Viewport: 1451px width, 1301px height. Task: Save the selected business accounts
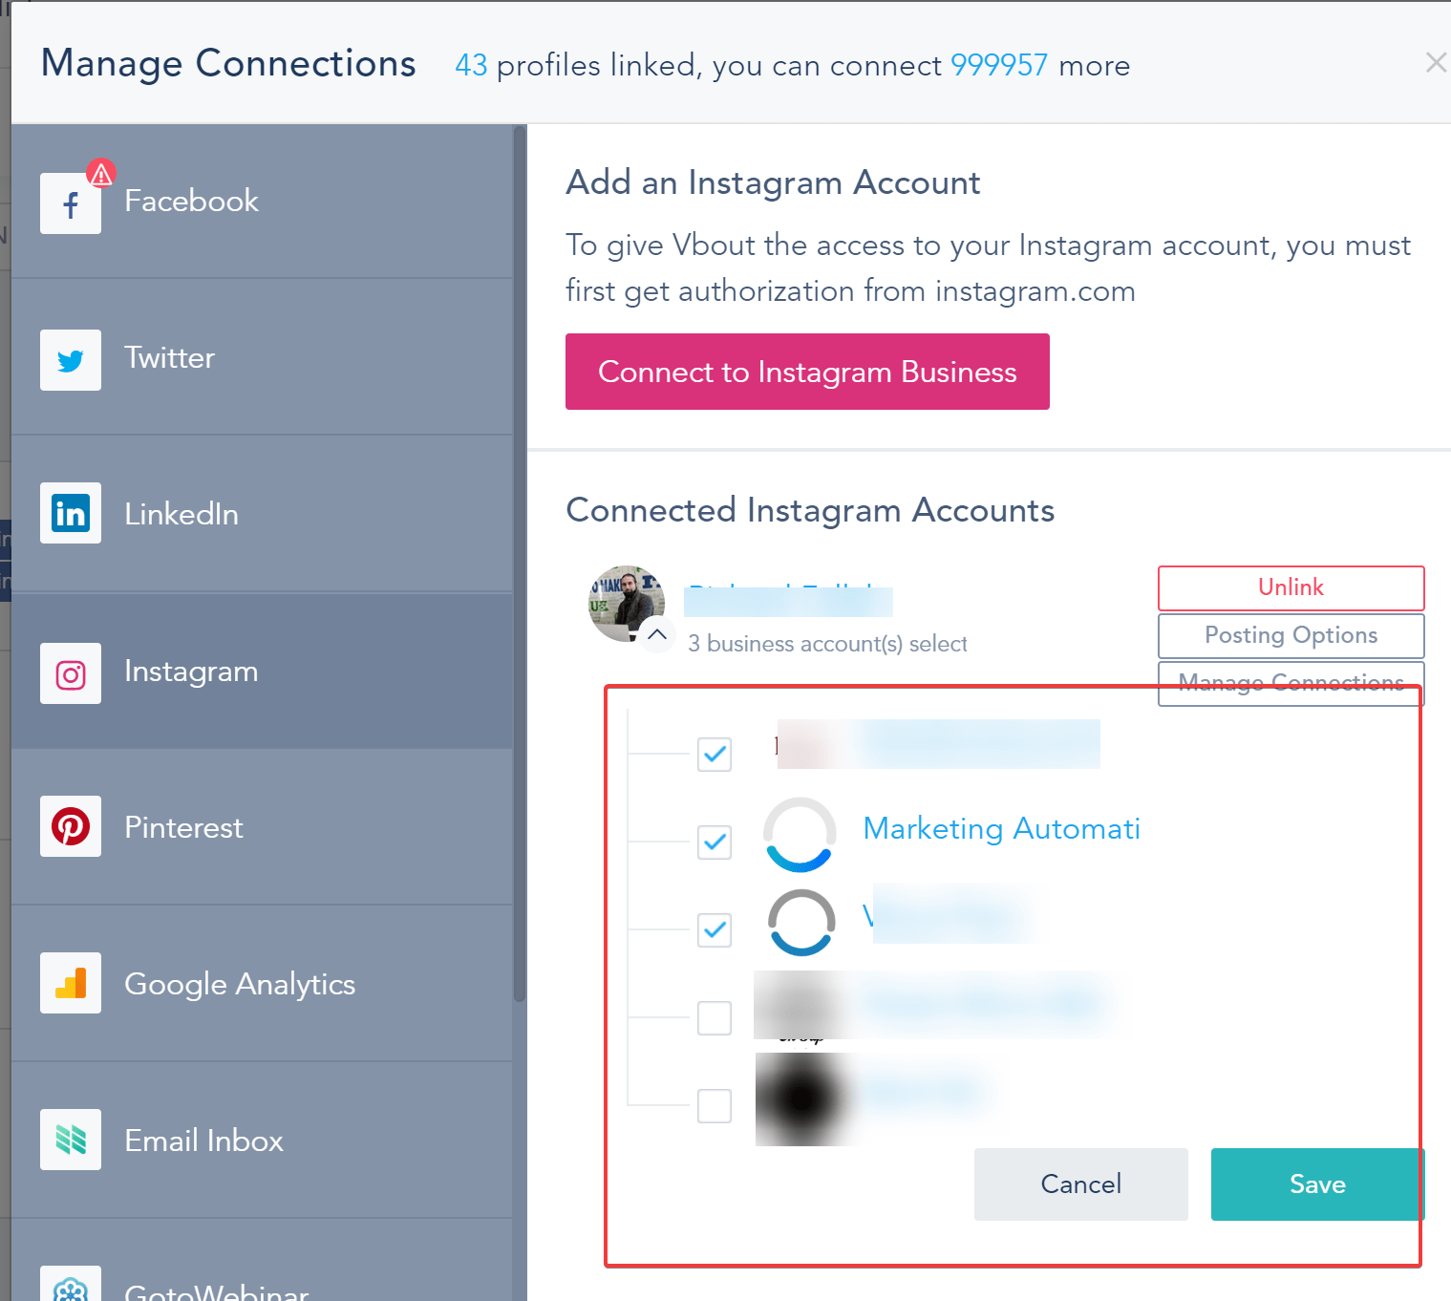1317,1184
